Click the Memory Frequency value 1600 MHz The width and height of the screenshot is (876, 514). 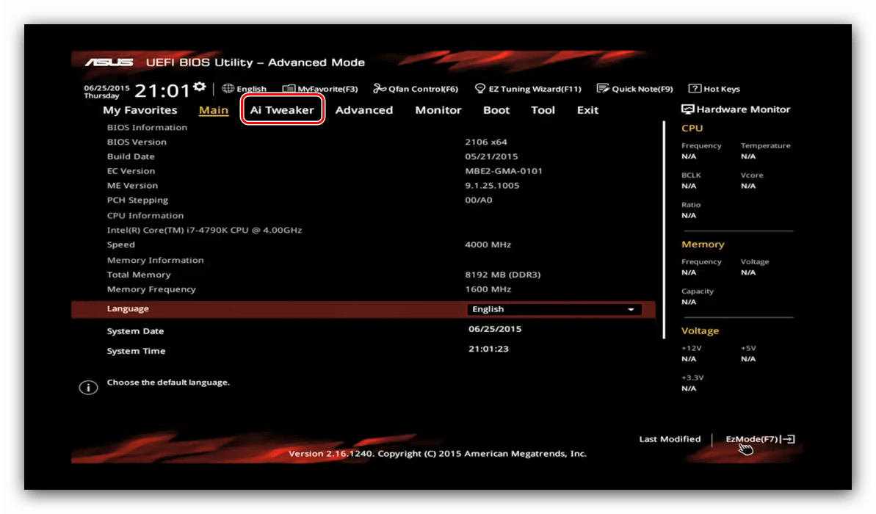click(488, 289)
